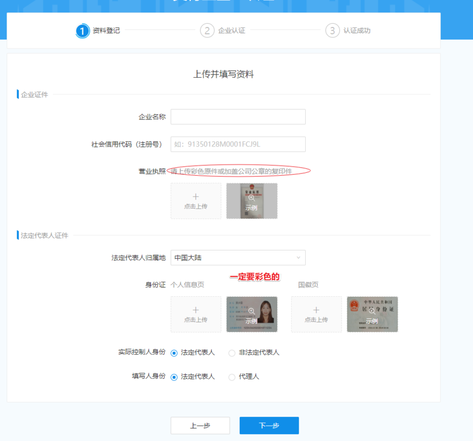View the ID personal info page example
The width and height of the screenshot is (473, 441).
pyautogui.click(x=251, y=314)
